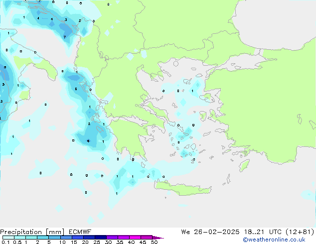Pick the 0.5–1 mm legend color swatch

20,238
